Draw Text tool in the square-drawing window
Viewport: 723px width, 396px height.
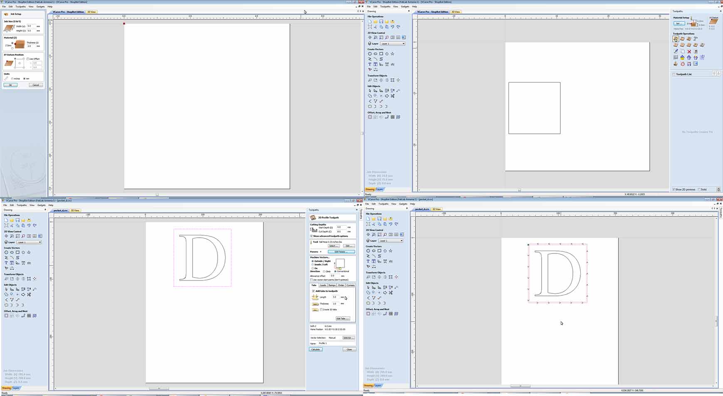coord(370,64)
